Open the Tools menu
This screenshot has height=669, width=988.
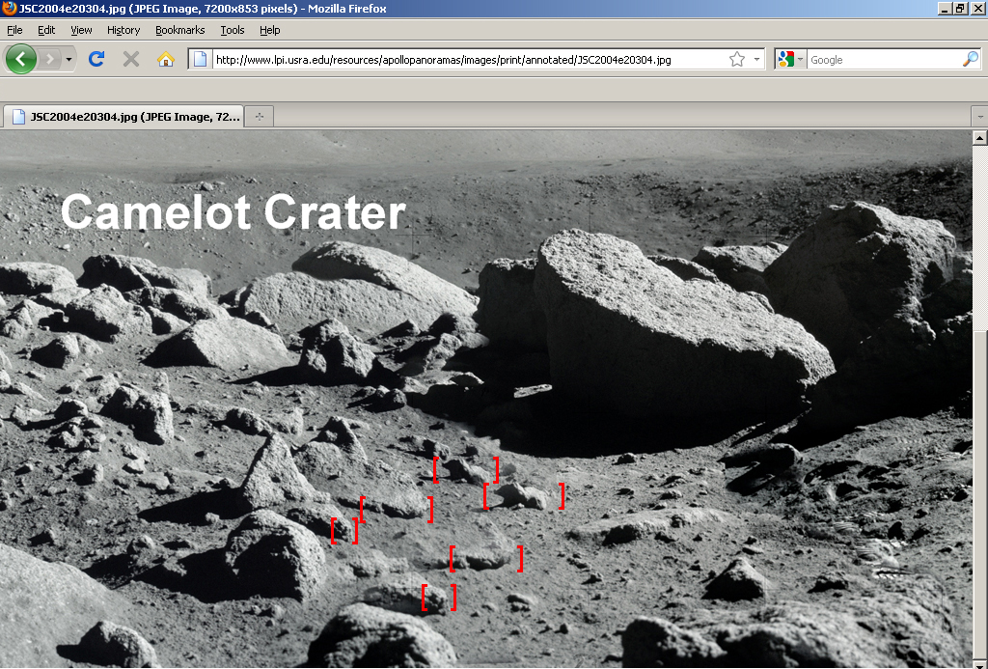click(233, 30)
